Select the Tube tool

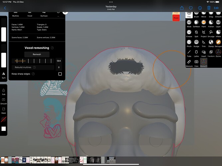(189, 53)
